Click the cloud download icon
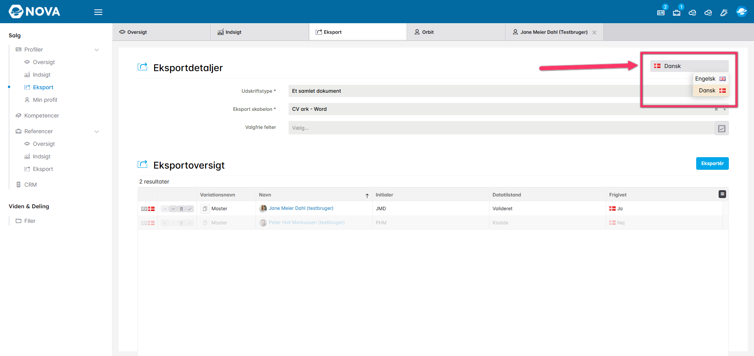This screenshot has width=754, height=356. point(692,13)
